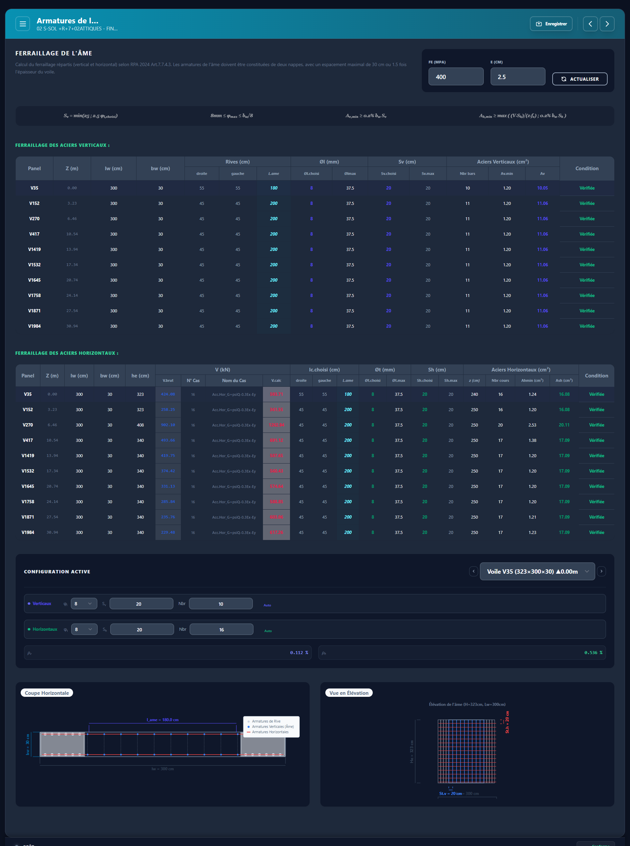Switch to the Coupe Horizontale view
Image resolution: width=630 pixels, height=846 pixels.
46,693
